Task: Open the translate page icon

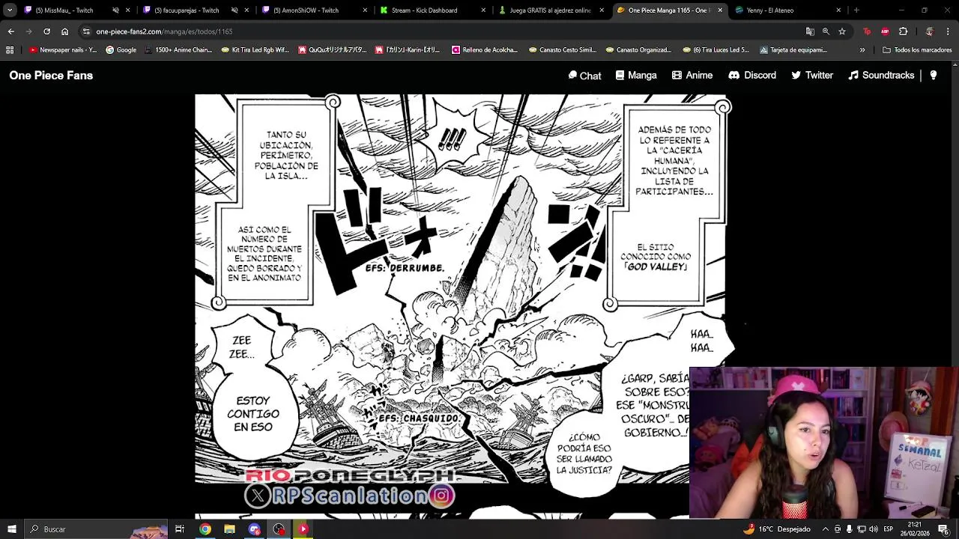Action: [810, 31]
